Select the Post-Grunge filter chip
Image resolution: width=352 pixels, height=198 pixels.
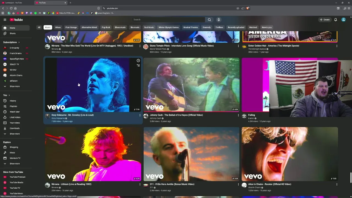point(71,27)
